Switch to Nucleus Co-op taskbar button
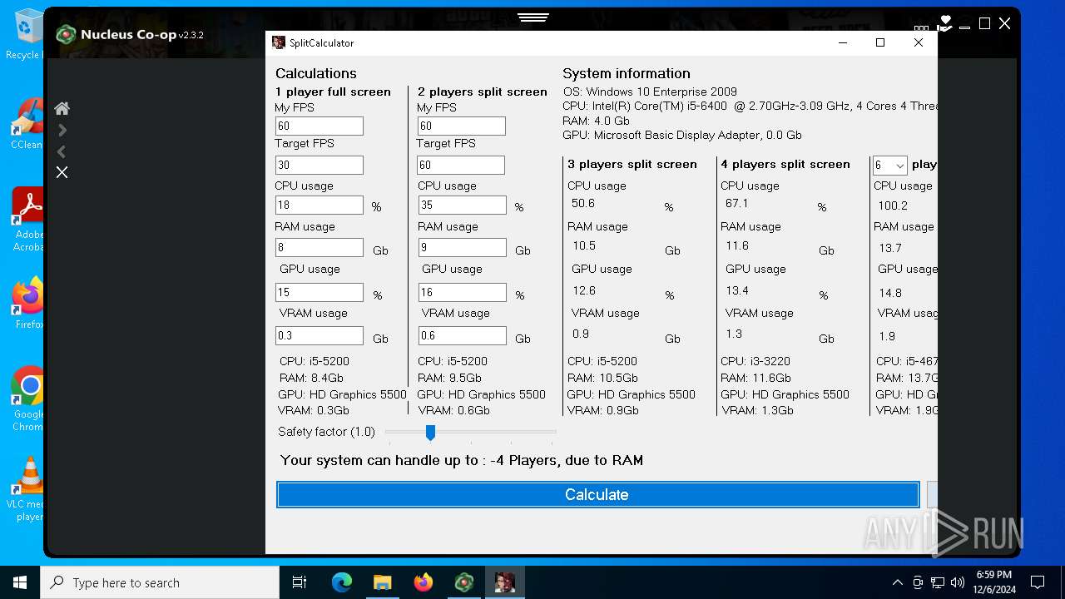Screen dimensions: 1065x599 pos(464,582)
